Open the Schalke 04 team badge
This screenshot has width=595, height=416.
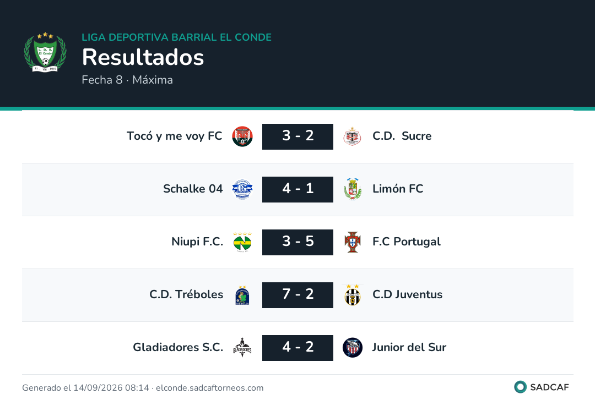(x=242, y=189)
